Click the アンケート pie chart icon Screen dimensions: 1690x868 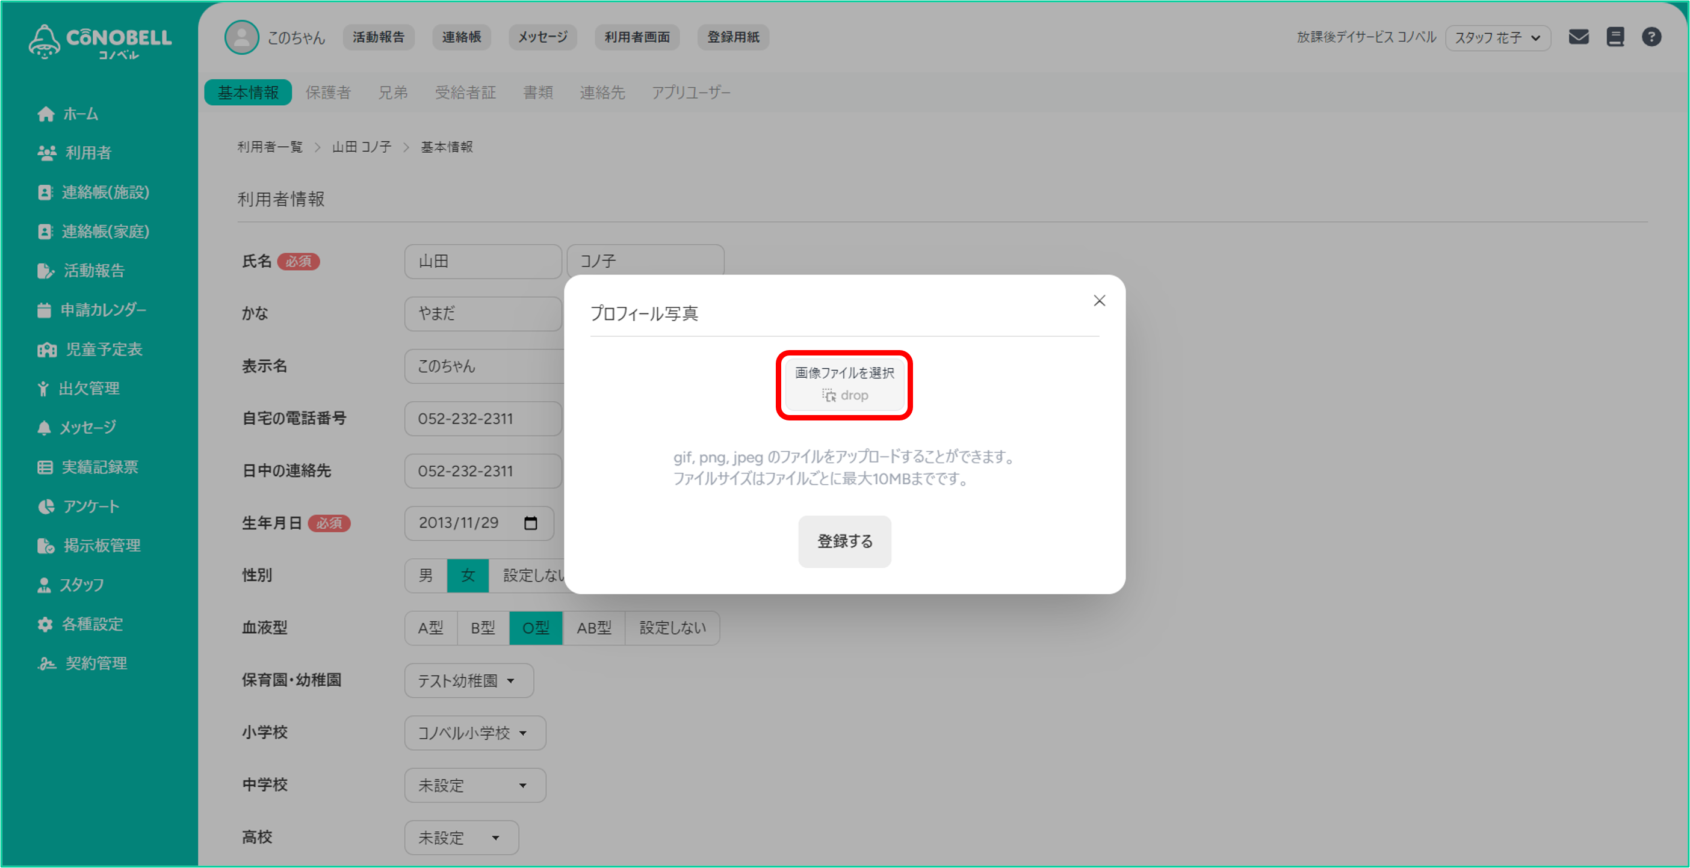tap(46, 506)
